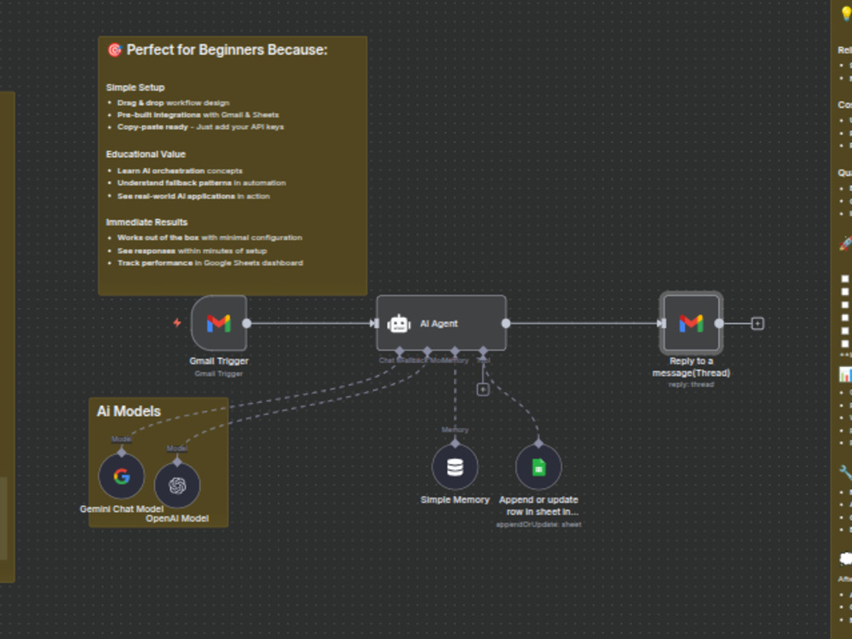Click the 'Educational Value' subheading
This screenshot has width=852, height=639.
[146, 154]
